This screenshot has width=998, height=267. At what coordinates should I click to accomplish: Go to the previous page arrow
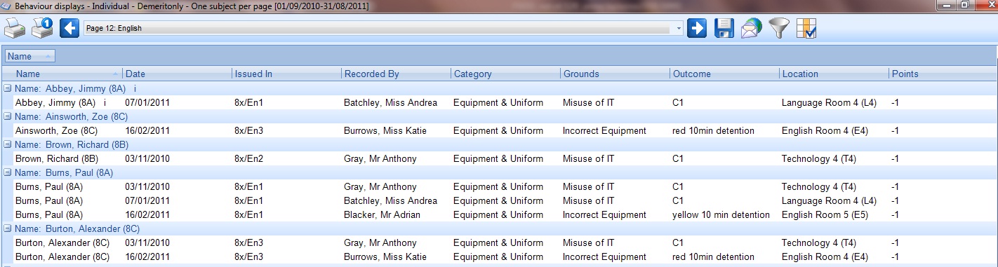(x=69, y=28)
